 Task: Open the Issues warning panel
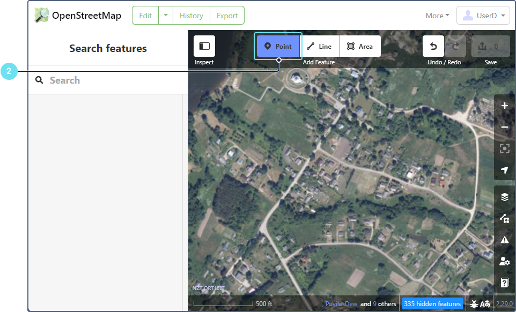[504, 240]
